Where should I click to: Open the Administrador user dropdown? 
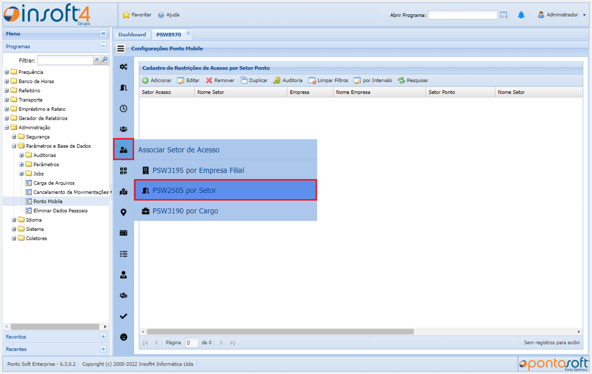562,15
